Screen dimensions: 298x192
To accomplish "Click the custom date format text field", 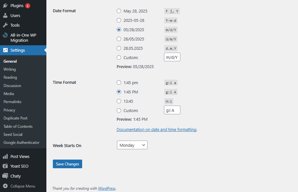I will [x=172, y=57].
